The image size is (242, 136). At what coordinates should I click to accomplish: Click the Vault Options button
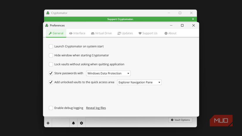(x=180, y=120)
